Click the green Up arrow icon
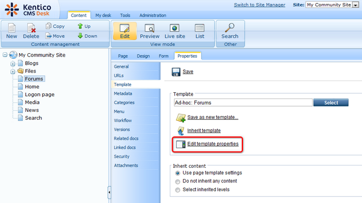Image resolution: width=362 pixels, height=203 pixels. pos(80,26)
